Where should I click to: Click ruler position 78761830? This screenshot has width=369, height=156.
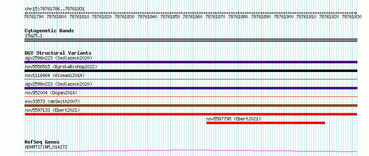(125, 17)
